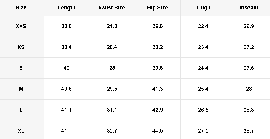Select the Inseam column header
This screenshot has height=139, width=270.
point(249,8)
